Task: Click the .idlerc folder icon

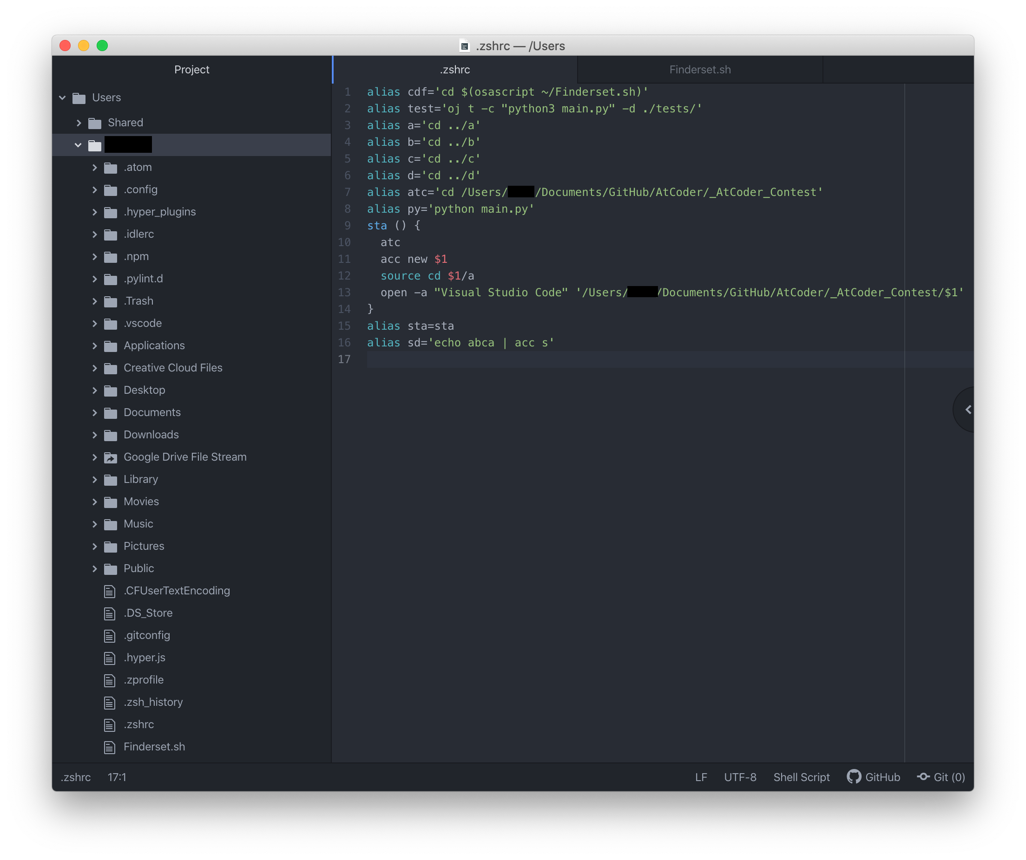Action: (111, 235)
